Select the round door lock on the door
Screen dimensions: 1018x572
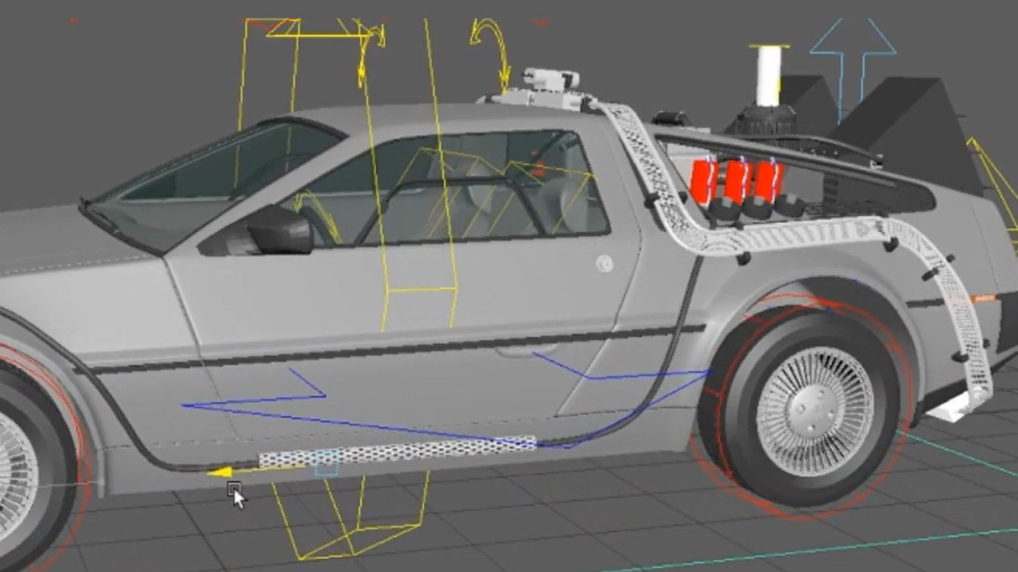[604, 263]
